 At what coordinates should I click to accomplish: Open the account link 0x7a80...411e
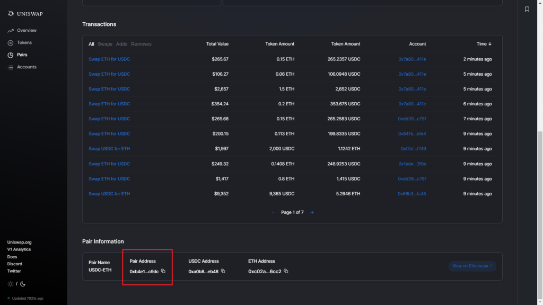tap(414, 59)
